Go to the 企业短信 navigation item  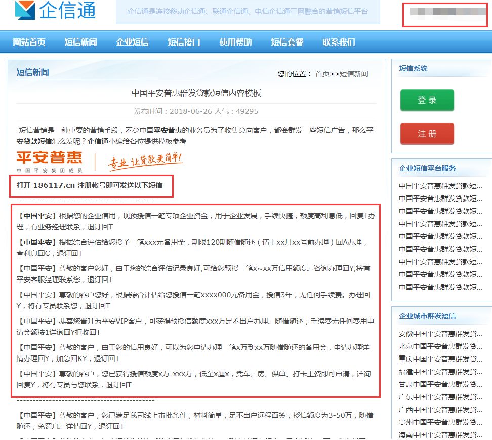132,42
